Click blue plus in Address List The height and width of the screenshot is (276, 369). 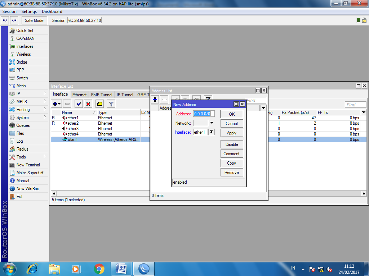click(155, 100)
